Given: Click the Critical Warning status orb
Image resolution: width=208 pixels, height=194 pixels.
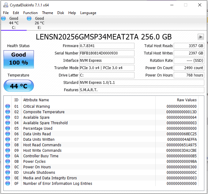Looking at the screenshot, I should point(7,106).
